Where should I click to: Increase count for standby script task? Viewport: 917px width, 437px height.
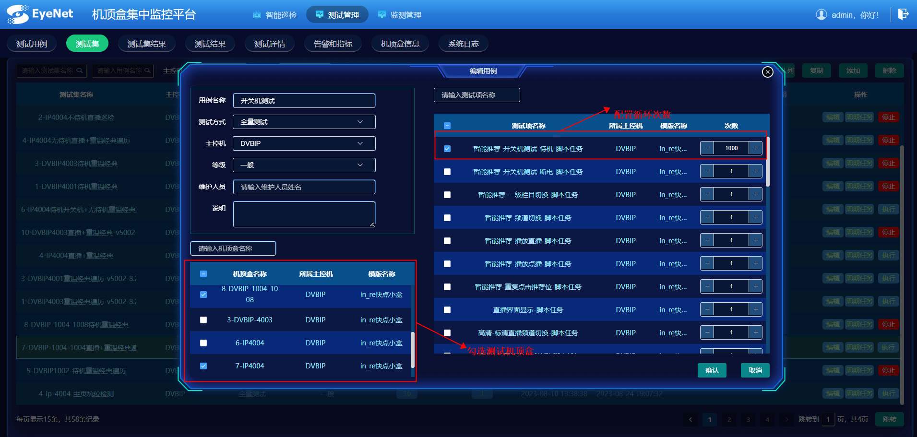click(756, 148)
